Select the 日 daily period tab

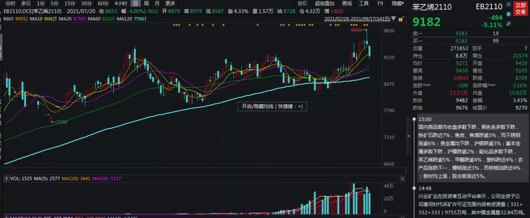coord(135,3)
